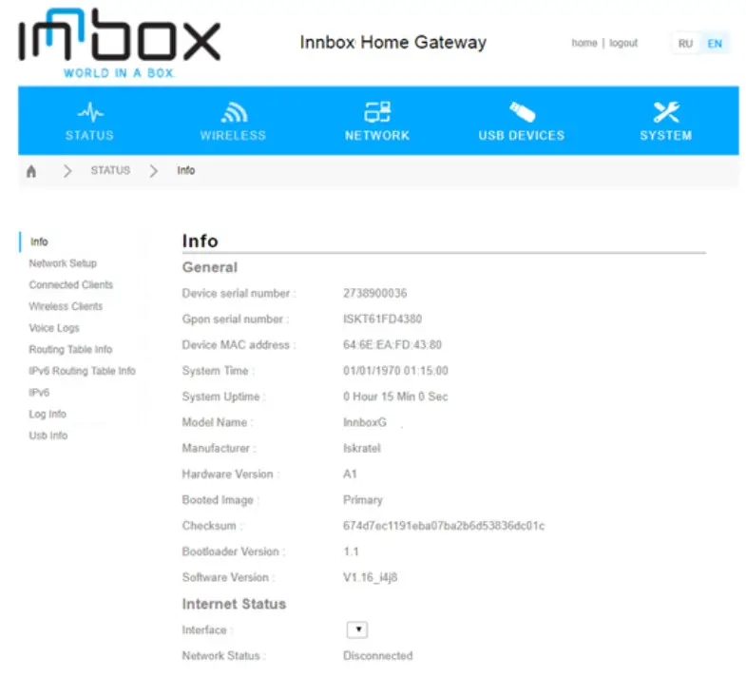Log out via the logout link
Image resolution: width=746 pixels, height=697 pixels.
623,44
